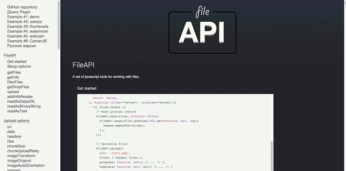This screenshot has width=346, height=171.
Task: Open Example #5: webcam
Action: point(26,36)
